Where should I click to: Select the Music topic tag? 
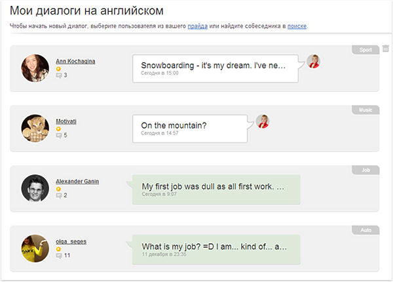pyautogui.click(x=365, y=110)
